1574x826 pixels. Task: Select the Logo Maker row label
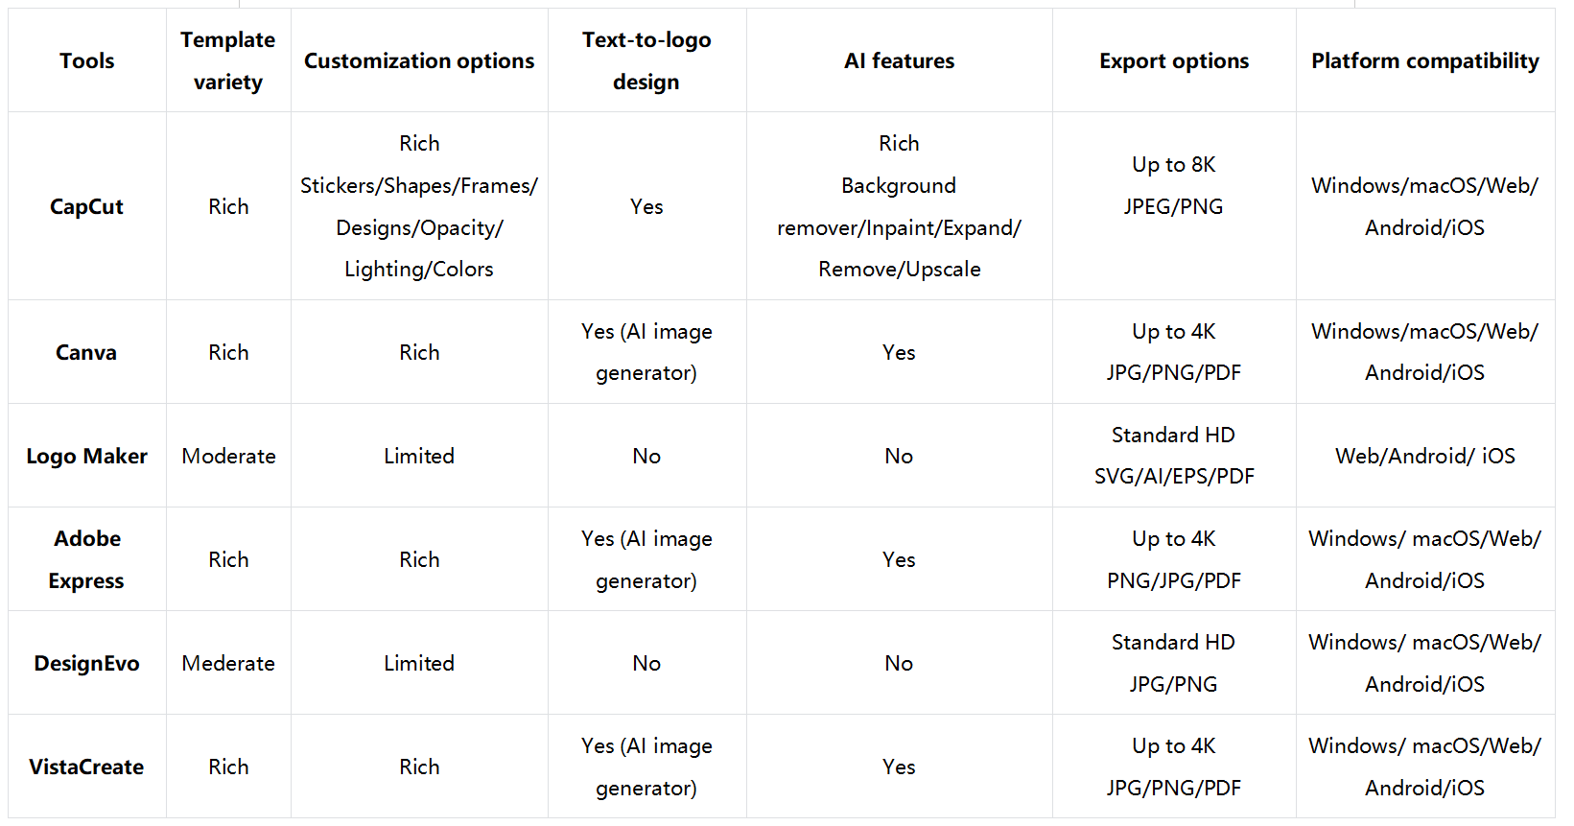pyautogui.click(x=86, y=456)
